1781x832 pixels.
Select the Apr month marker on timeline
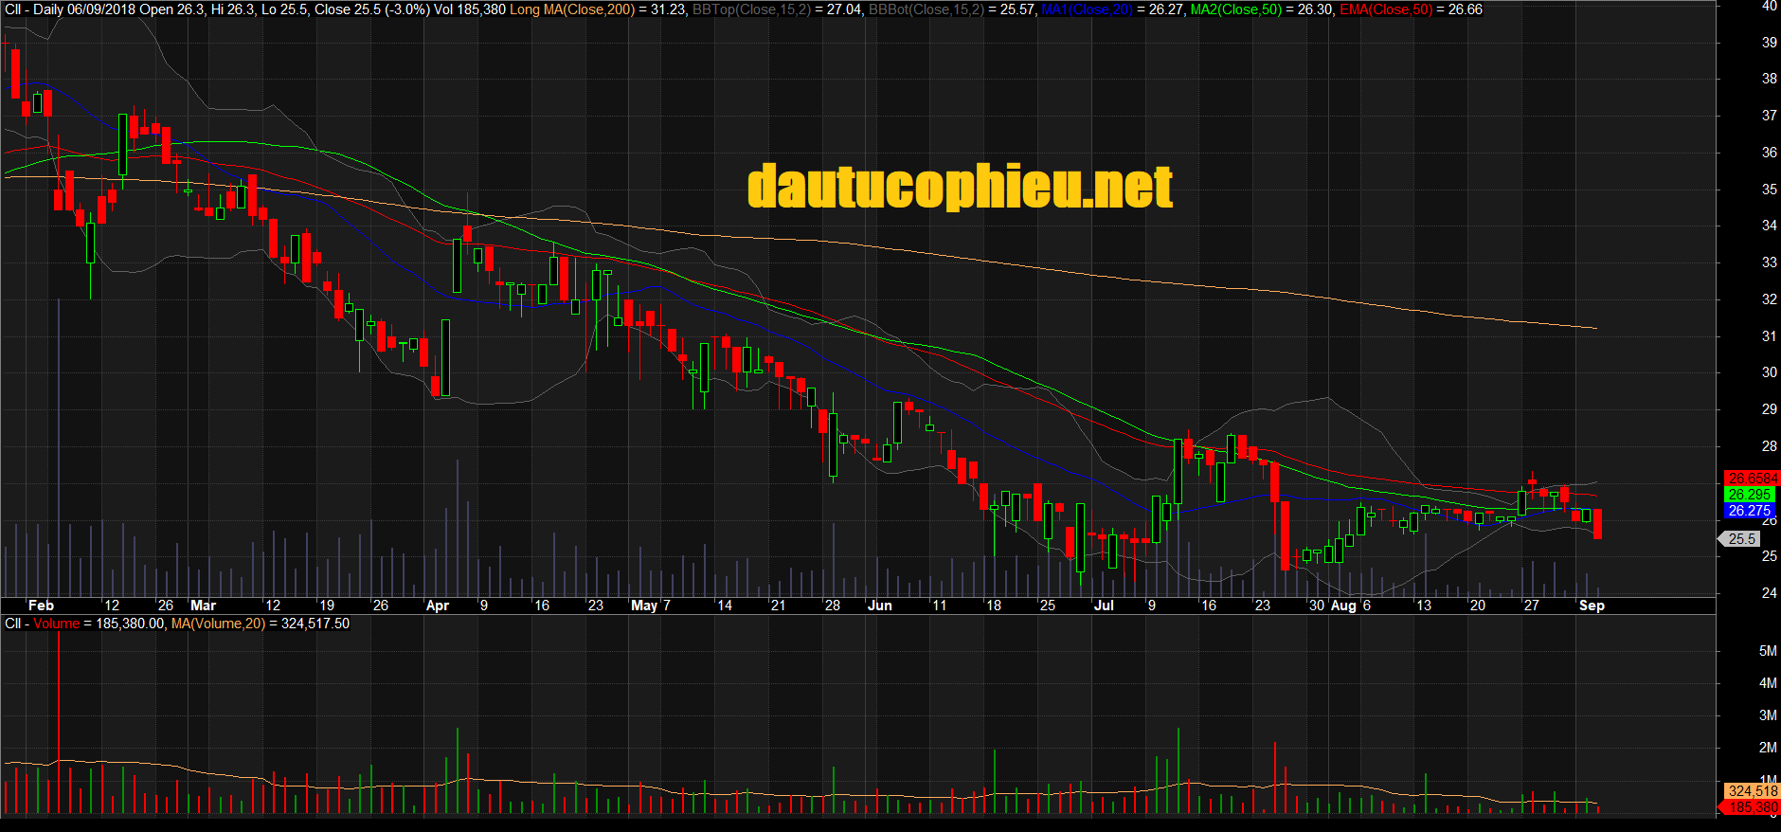point(438,606)
